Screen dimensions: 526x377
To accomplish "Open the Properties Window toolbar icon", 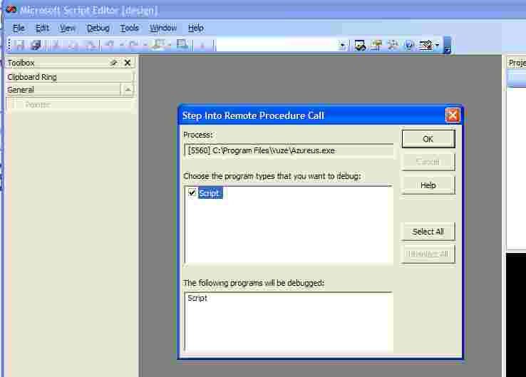I will (376, 45).
